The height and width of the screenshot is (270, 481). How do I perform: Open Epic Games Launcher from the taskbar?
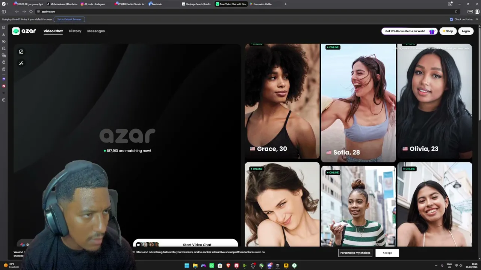coord(278,265)
